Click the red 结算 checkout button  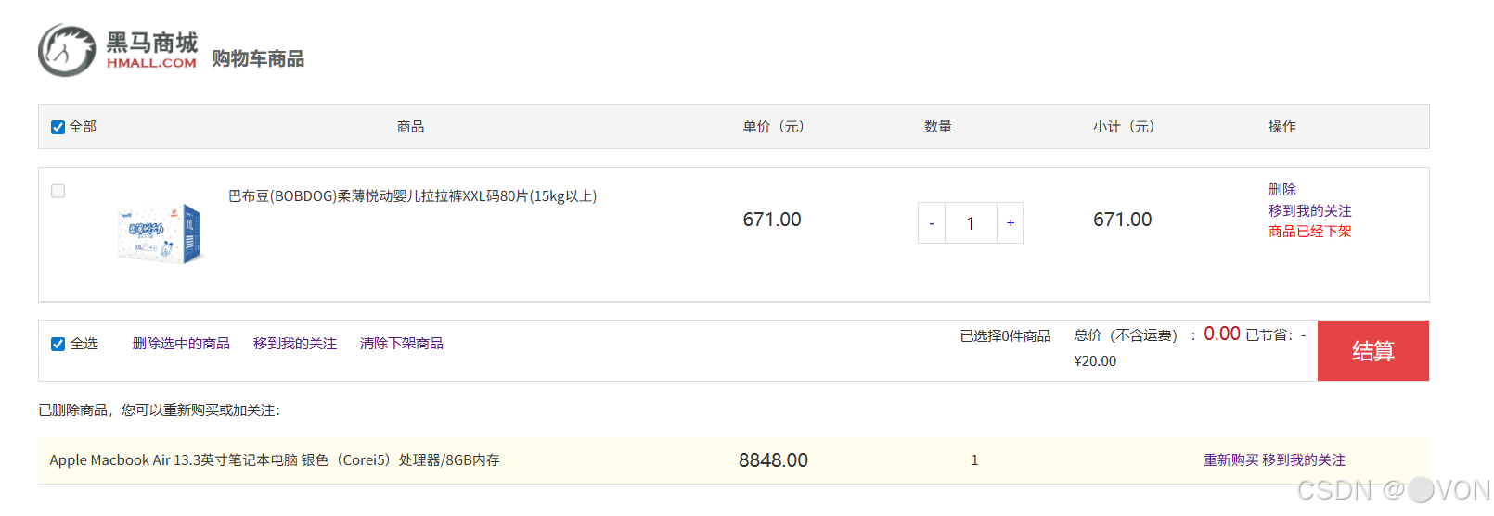(1373, 351)
